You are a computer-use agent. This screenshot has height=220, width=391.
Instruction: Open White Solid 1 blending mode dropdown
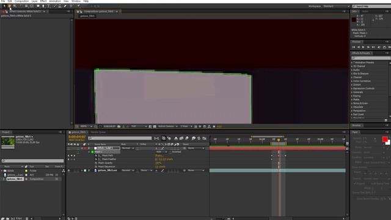coord(128,148)
